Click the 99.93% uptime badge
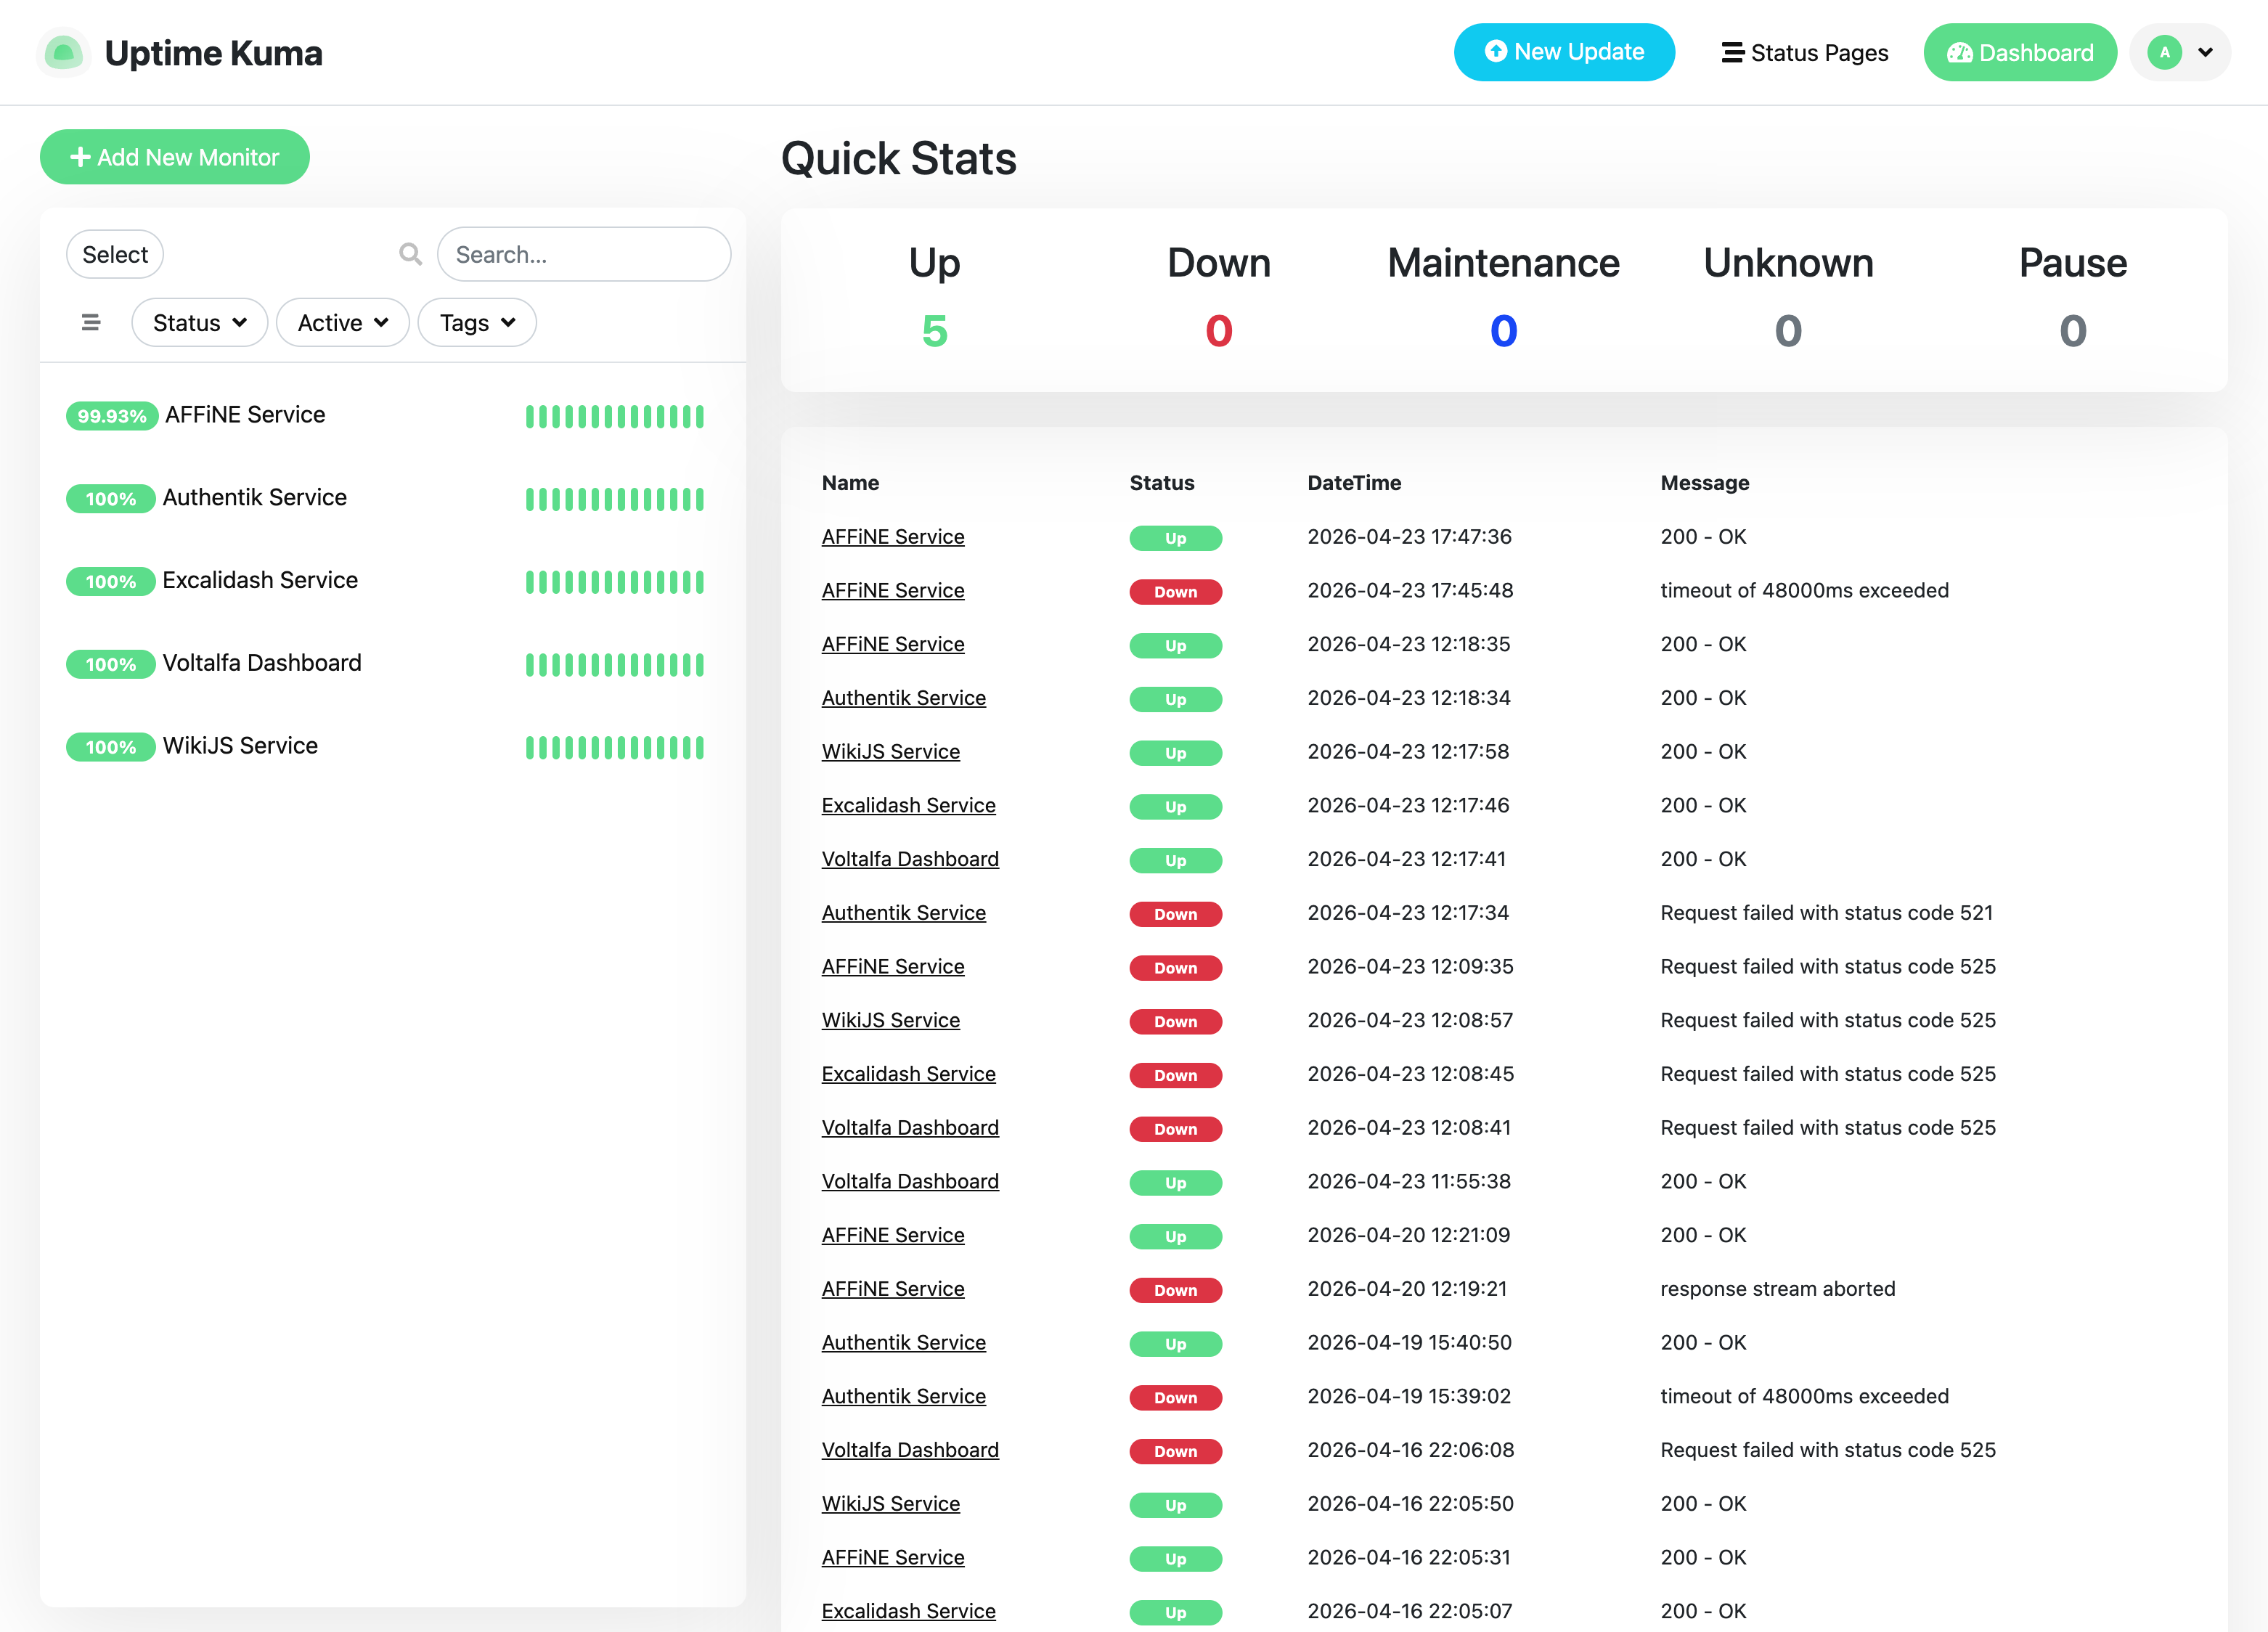Screen dimensions: 2268x1632 [112, 416]
